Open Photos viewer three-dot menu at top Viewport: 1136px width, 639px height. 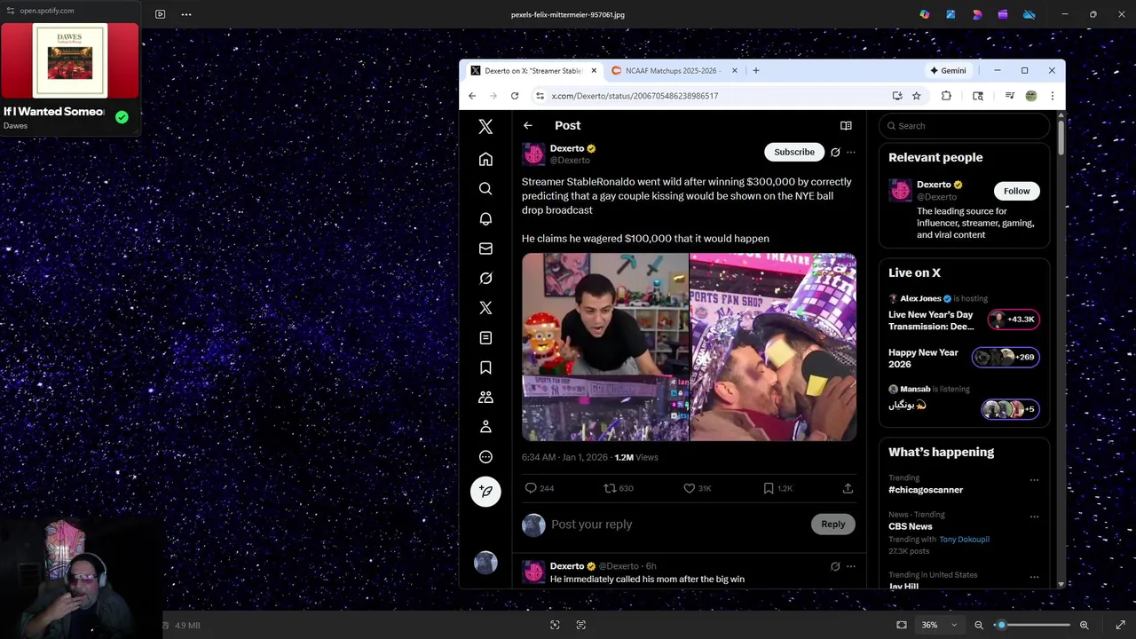coord(186,14)
